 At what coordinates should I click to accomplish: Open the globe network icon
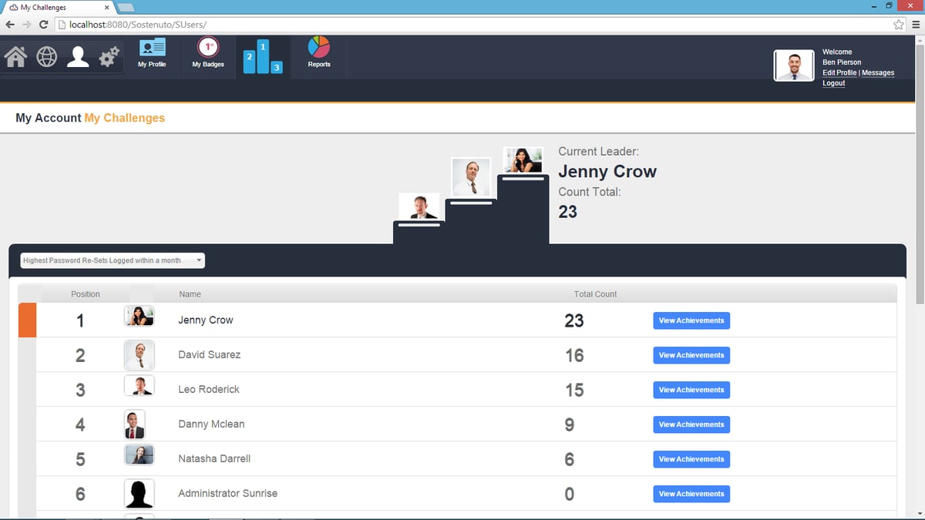pyautogui.click(x=47, y=57)
